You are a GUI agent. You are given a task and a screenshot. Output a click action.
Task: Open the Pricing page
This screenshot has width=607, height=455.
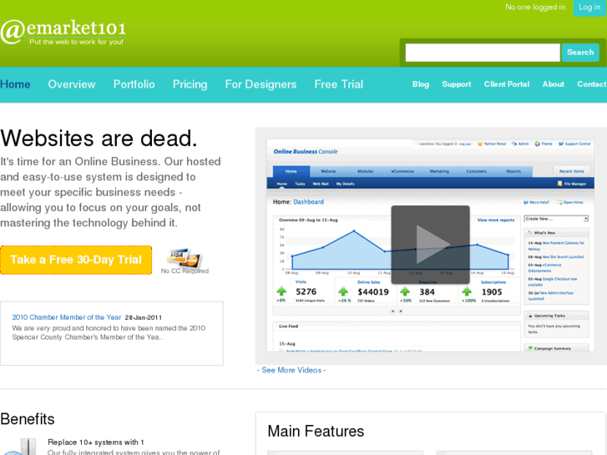[x=190, y=84]
